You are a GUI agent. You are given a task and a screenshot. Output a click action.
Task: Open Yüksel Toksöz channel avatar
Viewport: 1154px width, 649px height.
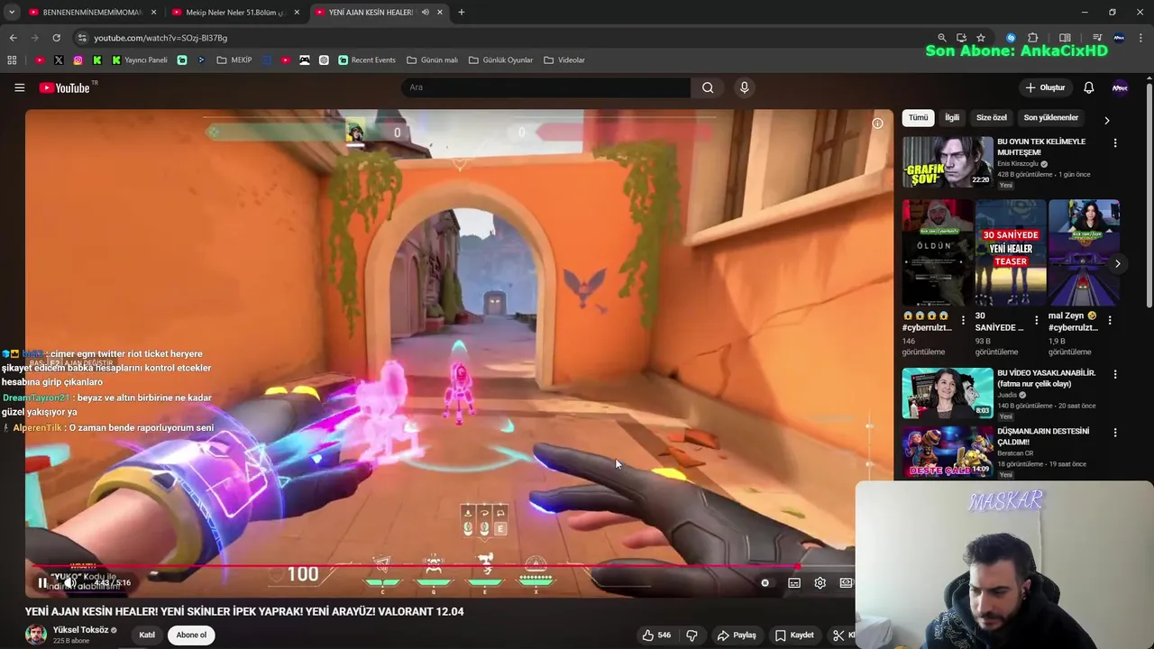click(x=36, y=635)
